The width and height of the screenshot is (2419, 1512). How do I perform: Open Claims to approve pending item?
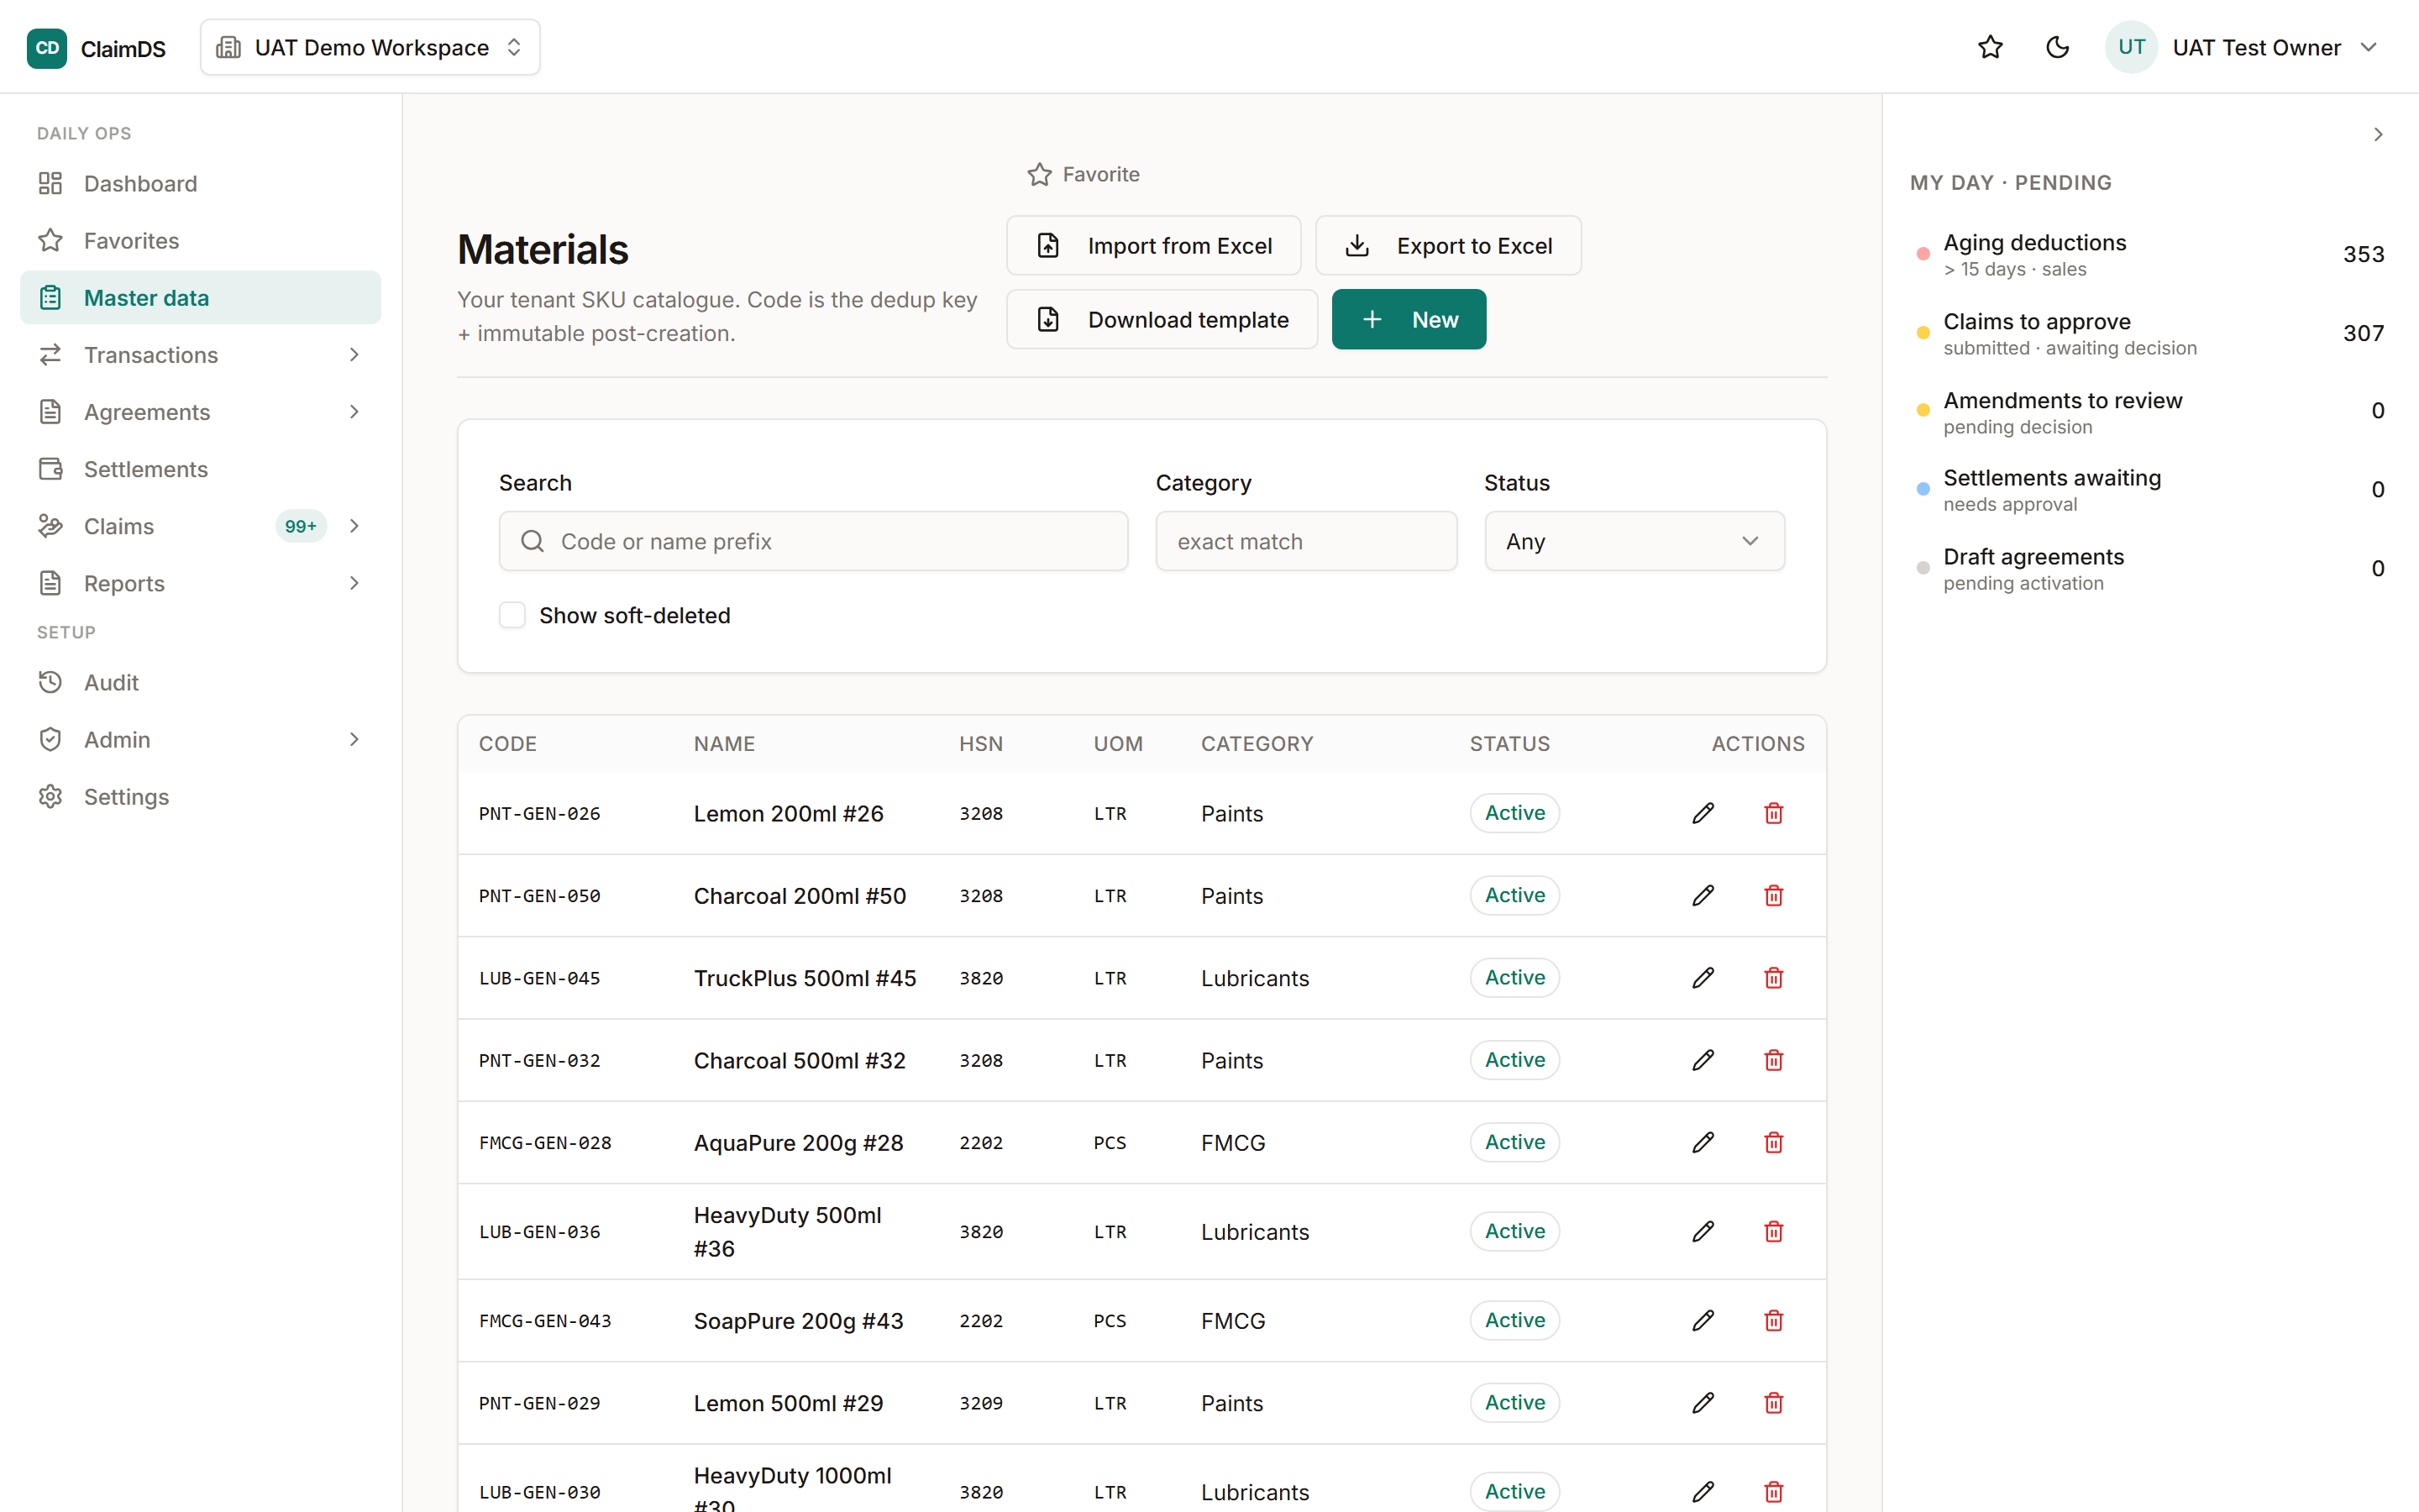click(x=2149, y=334)
